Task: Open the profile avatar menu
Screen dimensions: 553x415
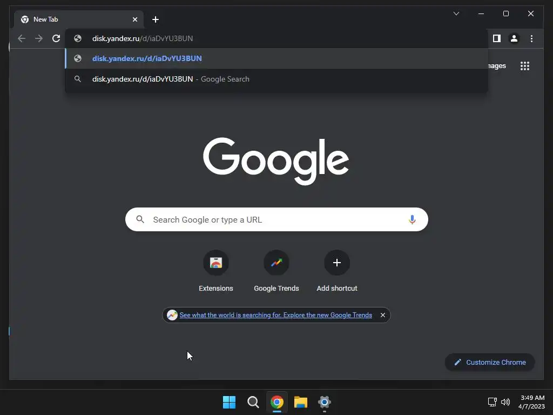Action: 514,38
